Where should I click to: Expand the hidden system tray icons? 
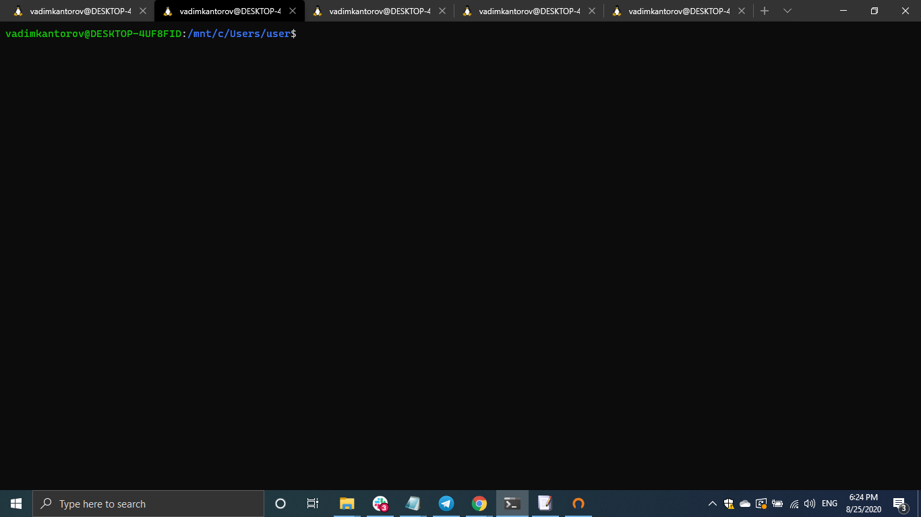pyautogui.click(x=712, y=504)
